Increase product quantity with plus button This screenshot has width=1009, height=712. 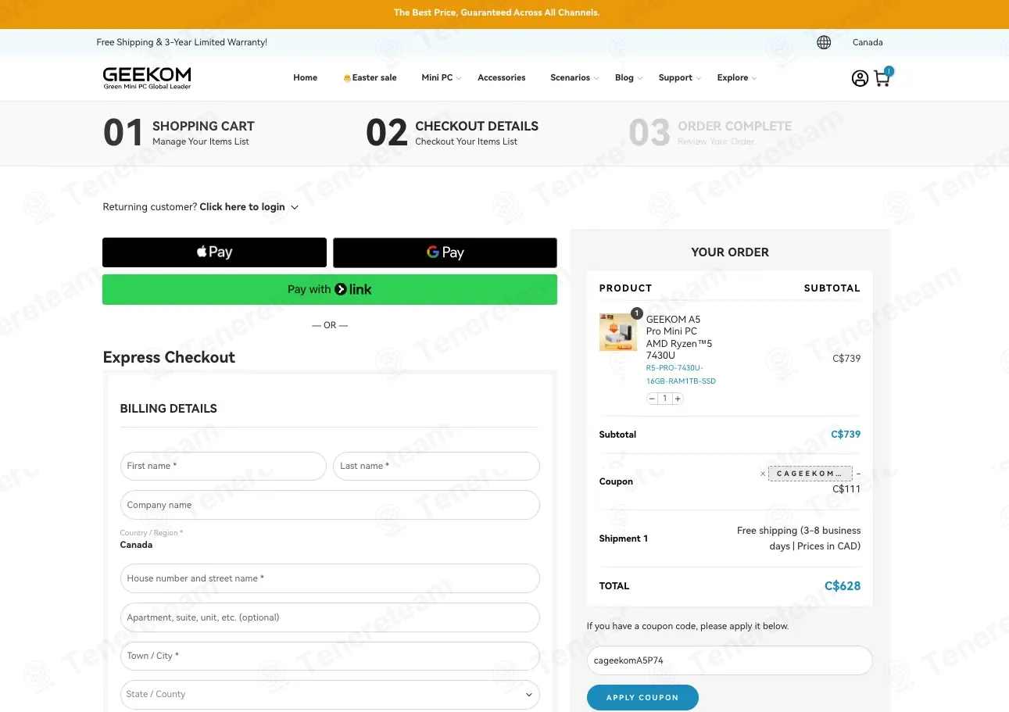[678, 399]
